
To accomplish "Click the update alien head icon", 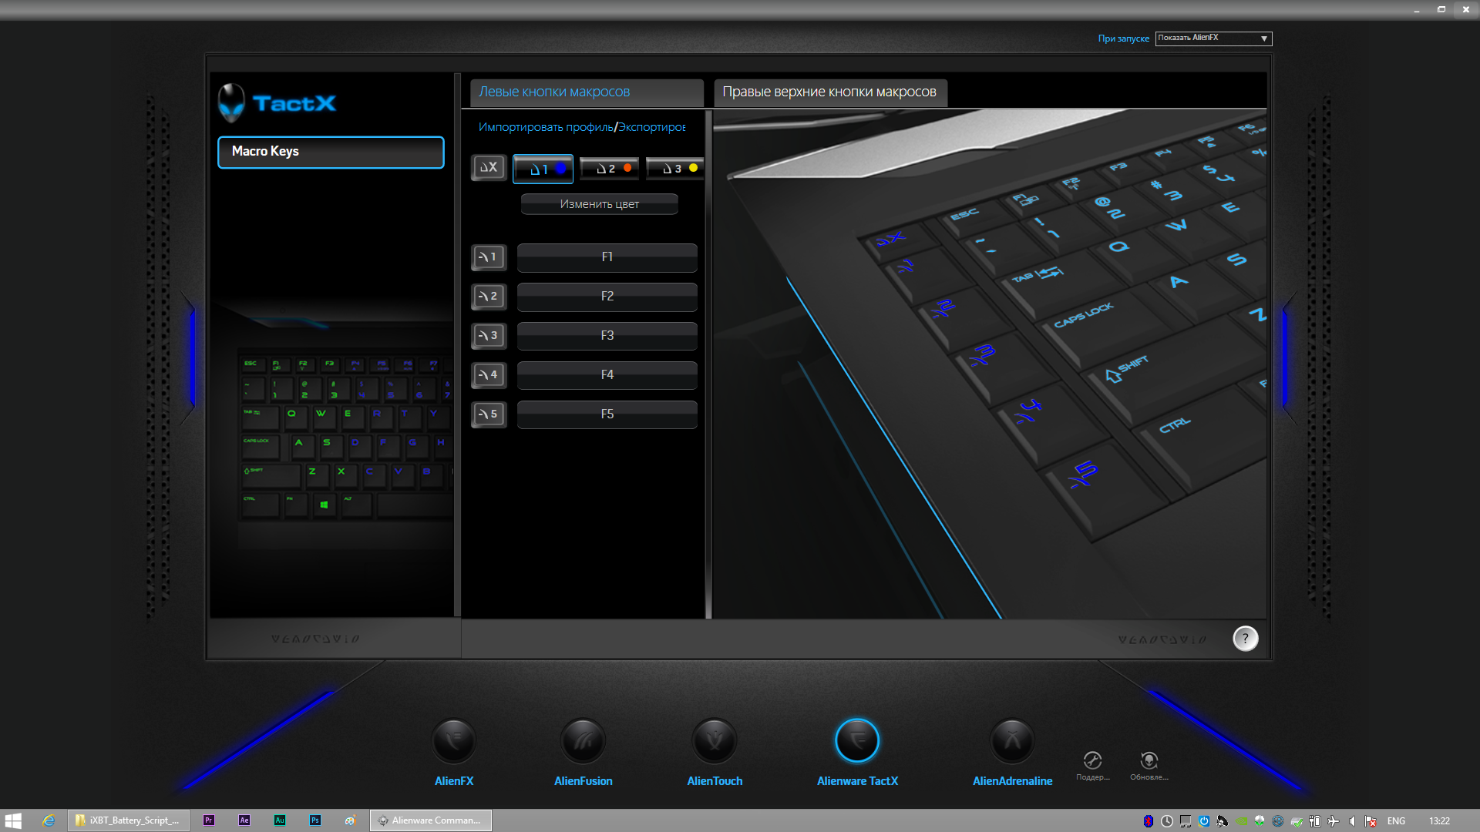I will [1149, 761].
